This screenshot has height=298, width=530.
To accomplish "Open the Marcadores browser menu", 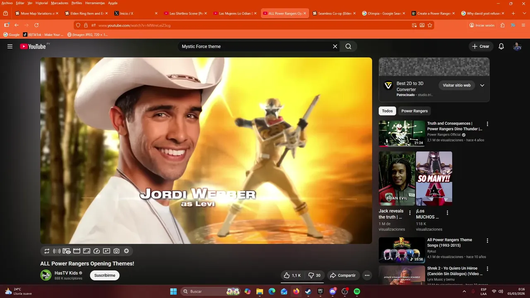I will coord(60,3).
